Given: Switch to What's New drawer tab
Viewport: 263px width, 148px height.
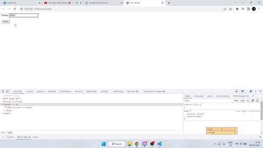Looking at the screenshot, I should (x=22, y=137).
